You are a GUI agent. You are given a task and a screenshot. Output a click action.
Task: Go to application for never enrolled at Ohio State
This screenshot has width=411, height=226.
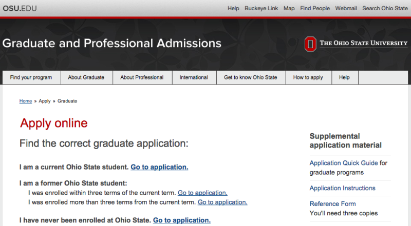[182, 220]
